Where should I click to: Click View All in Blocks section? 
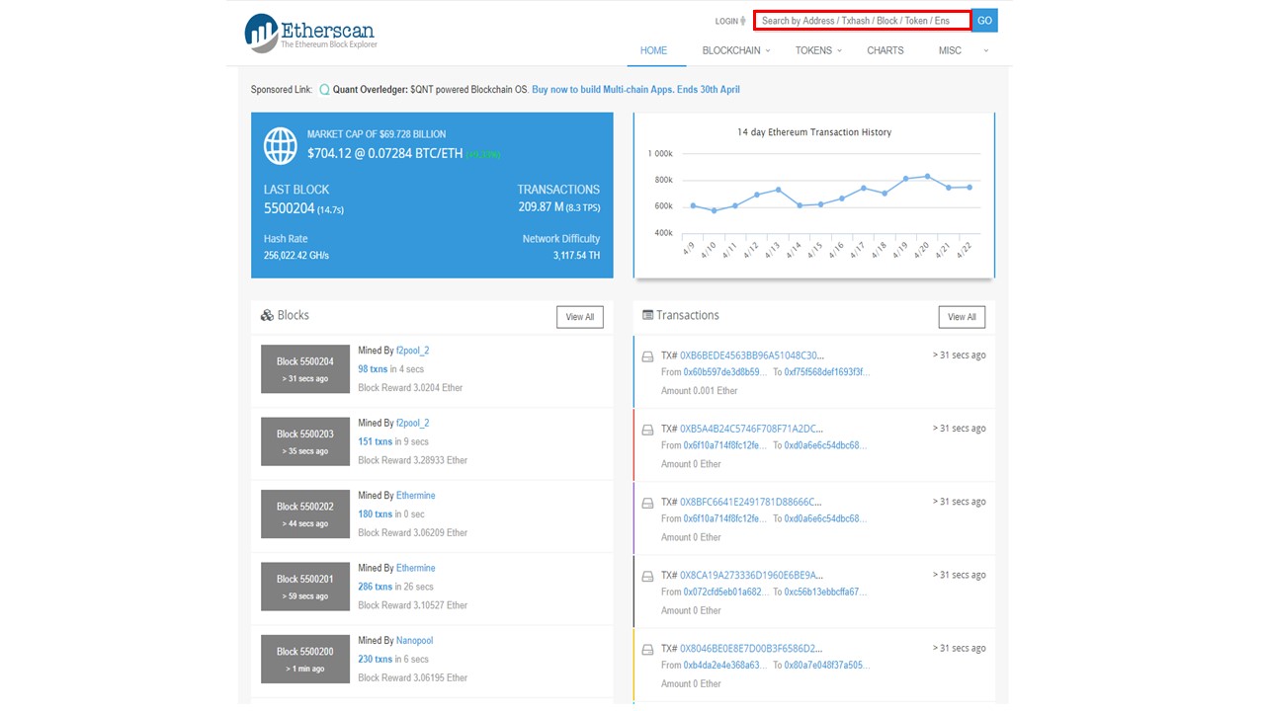point(579,317)
